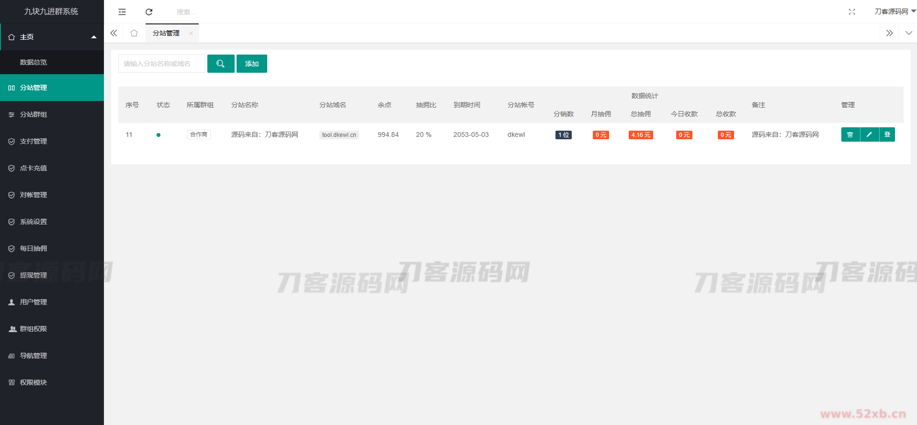Click the magnifier search button
The width and height of the screenshot is (917, 425).
pos(221,64)
